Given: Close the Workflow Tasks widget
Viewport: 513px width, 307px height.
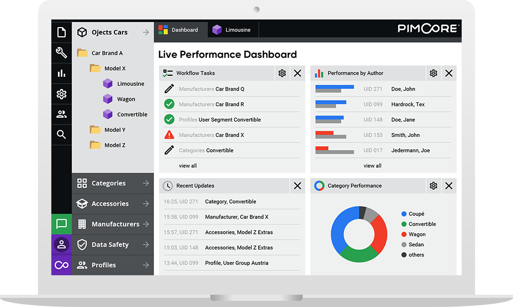Looking at the screenshot, I should pyautogui.click(x=298, y=73).
